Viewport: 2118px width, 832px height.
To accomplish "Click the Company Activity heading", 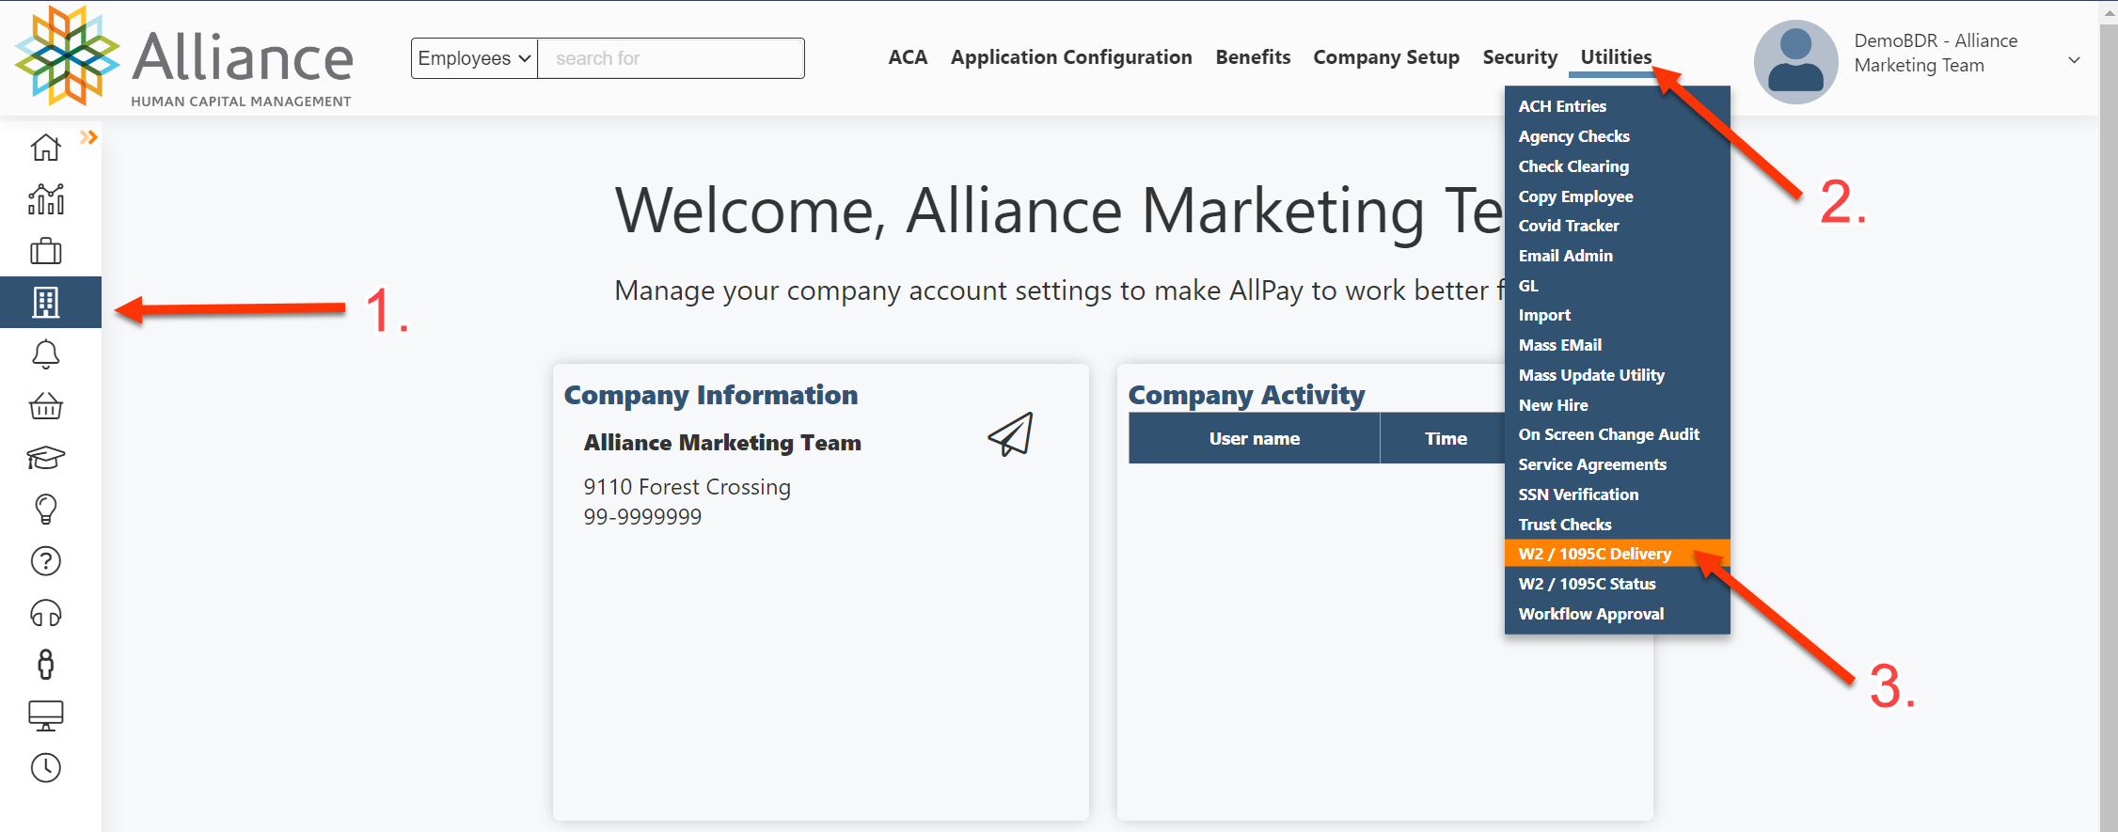I will tap(1246, 395).
